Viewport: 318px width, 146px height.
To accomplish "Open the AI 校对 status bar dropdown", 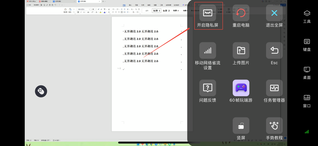I will (56, 140).
